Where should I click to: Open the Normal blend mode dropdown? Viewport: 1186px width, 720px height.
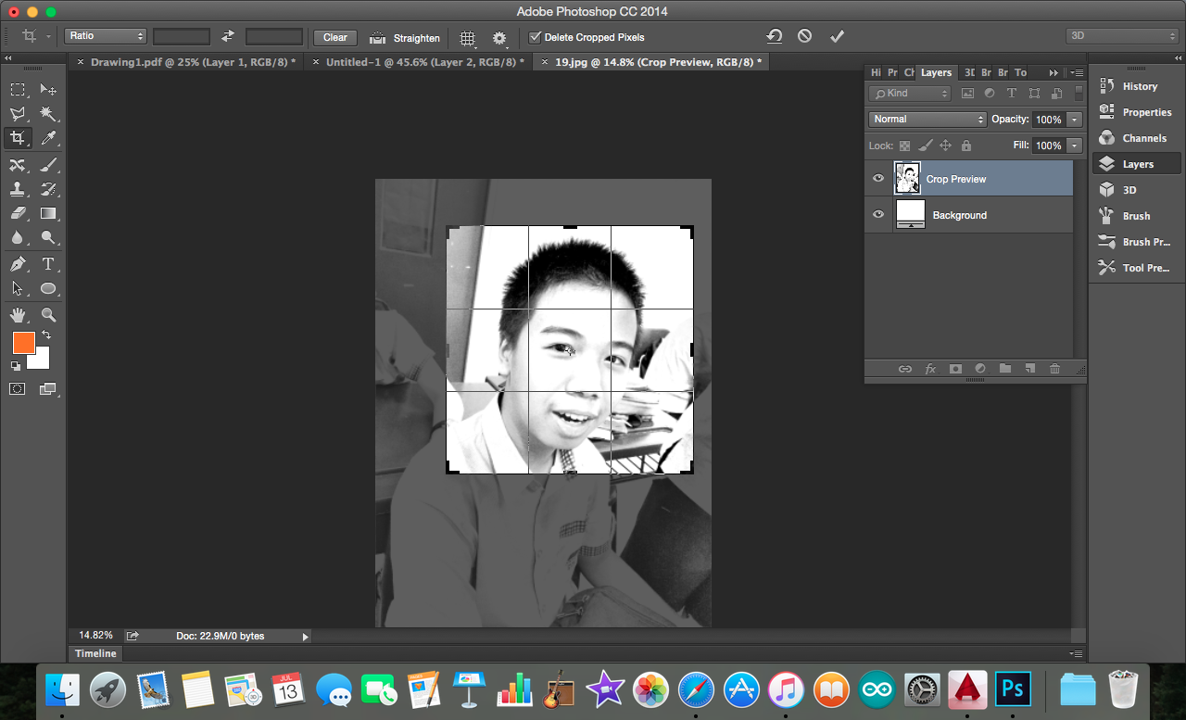click(x=927, y=119)
